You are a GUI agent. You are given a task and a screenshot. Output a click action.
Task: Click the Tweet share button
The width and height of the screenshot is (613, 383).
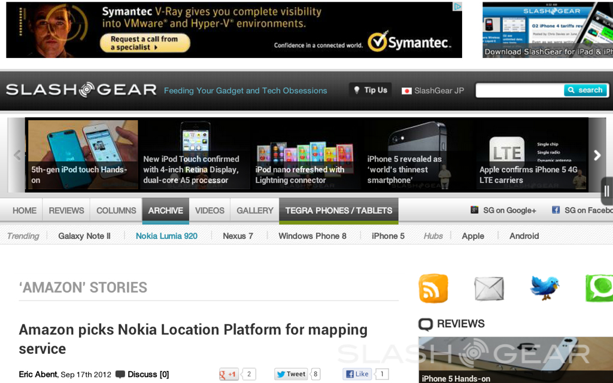pyautogui.click(x=291, y=374)
